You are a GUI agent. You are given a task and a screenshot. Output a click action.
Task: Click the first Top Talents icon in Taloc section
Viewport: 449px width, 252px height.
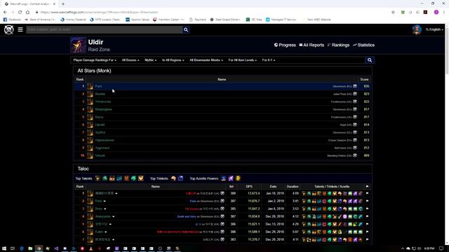click(x=98, y=178)
